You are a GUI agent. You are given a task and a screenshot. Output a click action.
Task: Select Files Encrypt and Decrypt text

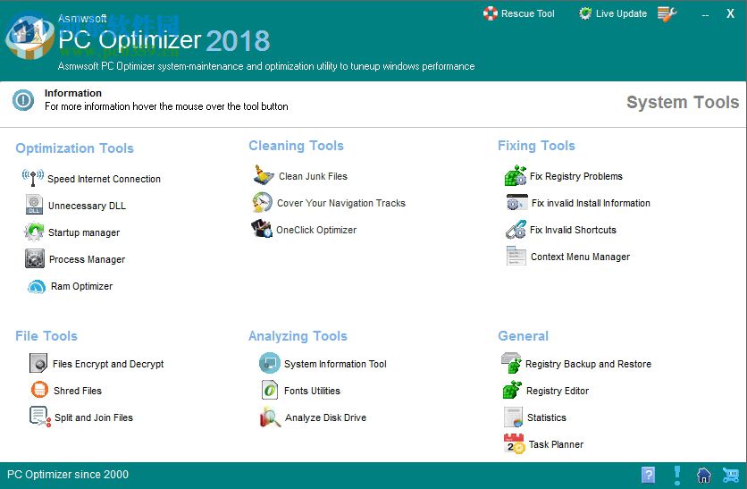pos(108,364)
